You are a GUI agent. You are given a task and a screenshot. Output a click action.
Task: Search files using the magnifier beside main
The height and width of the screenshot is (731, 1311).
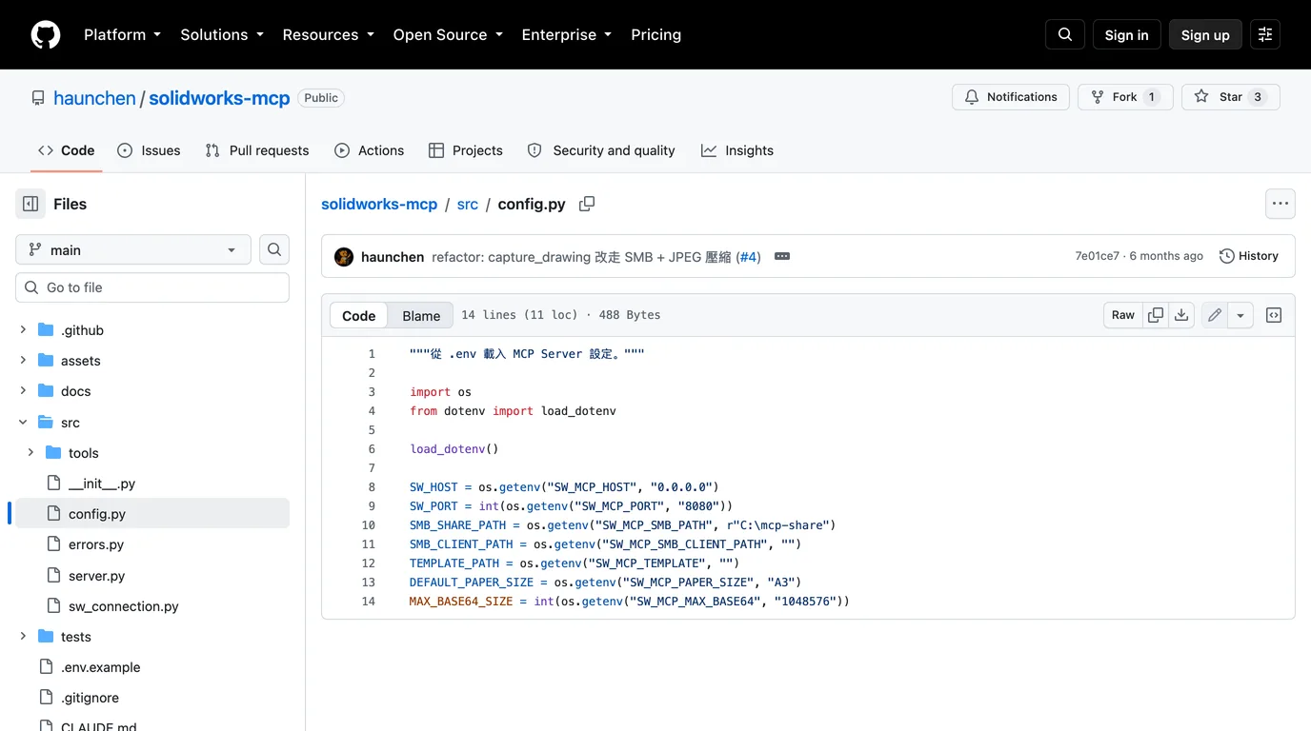pos(274,249)
